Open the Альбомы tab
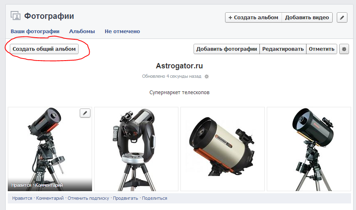The width and height of the screenshot is (356, 210). coord(82,32)
